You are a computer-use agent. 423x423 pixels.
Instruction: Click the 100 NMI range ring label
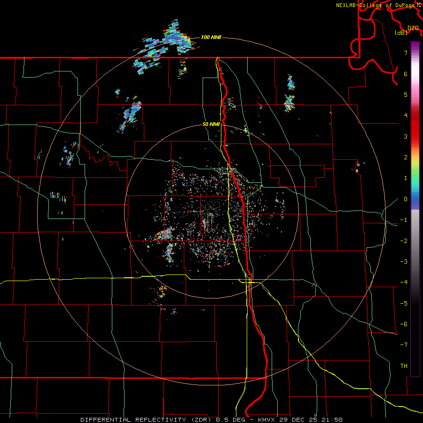click(211, 37)
